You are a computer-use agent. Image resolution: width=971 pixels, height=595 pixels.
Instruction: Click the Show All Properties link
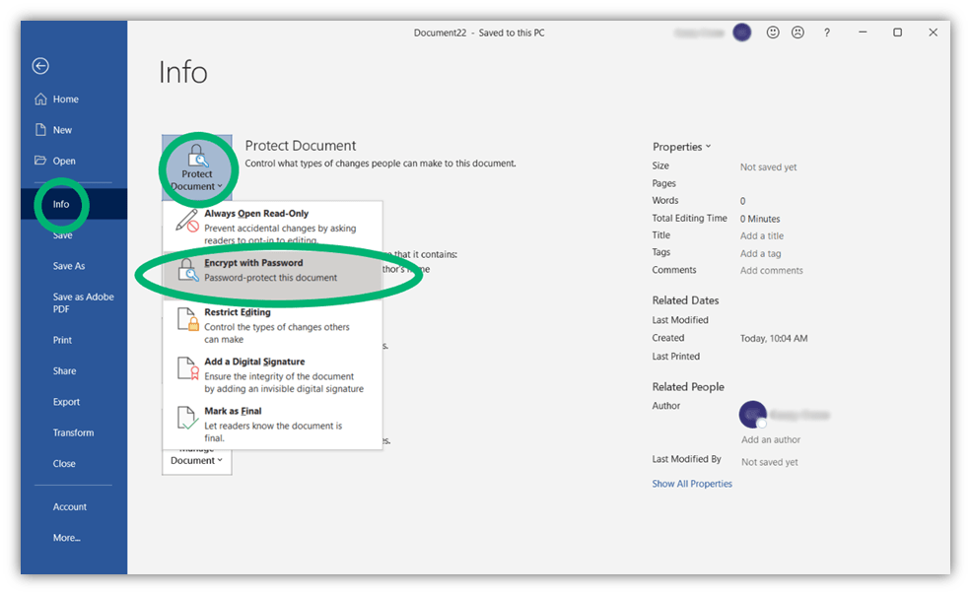click(x=692, y=483)
